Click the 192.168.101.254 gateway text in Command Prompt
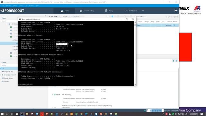 (63, 50)
